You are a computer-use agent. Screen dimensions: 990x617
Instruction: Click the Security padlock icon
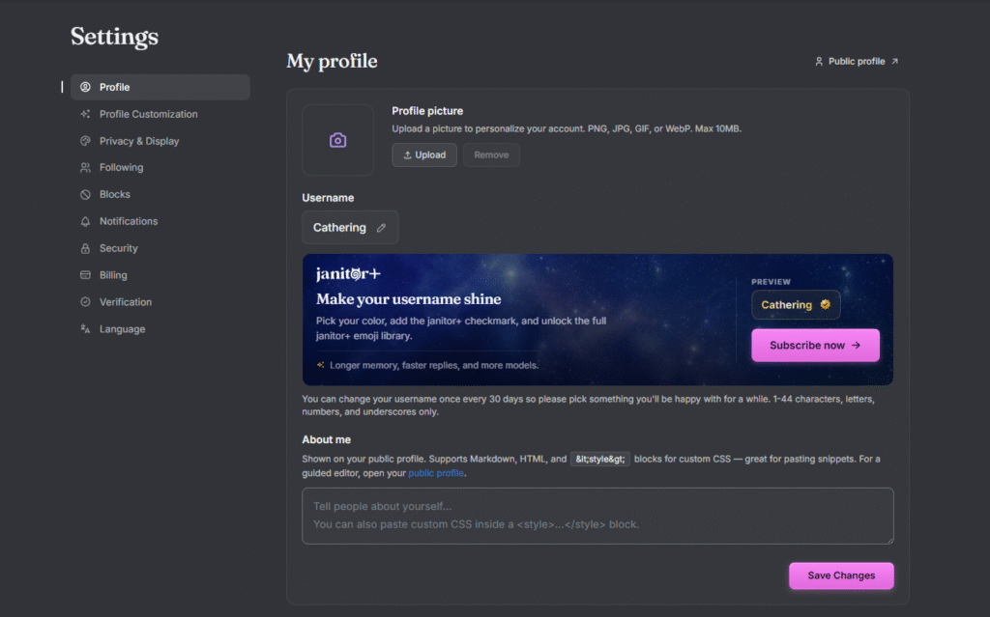(85, 248)
